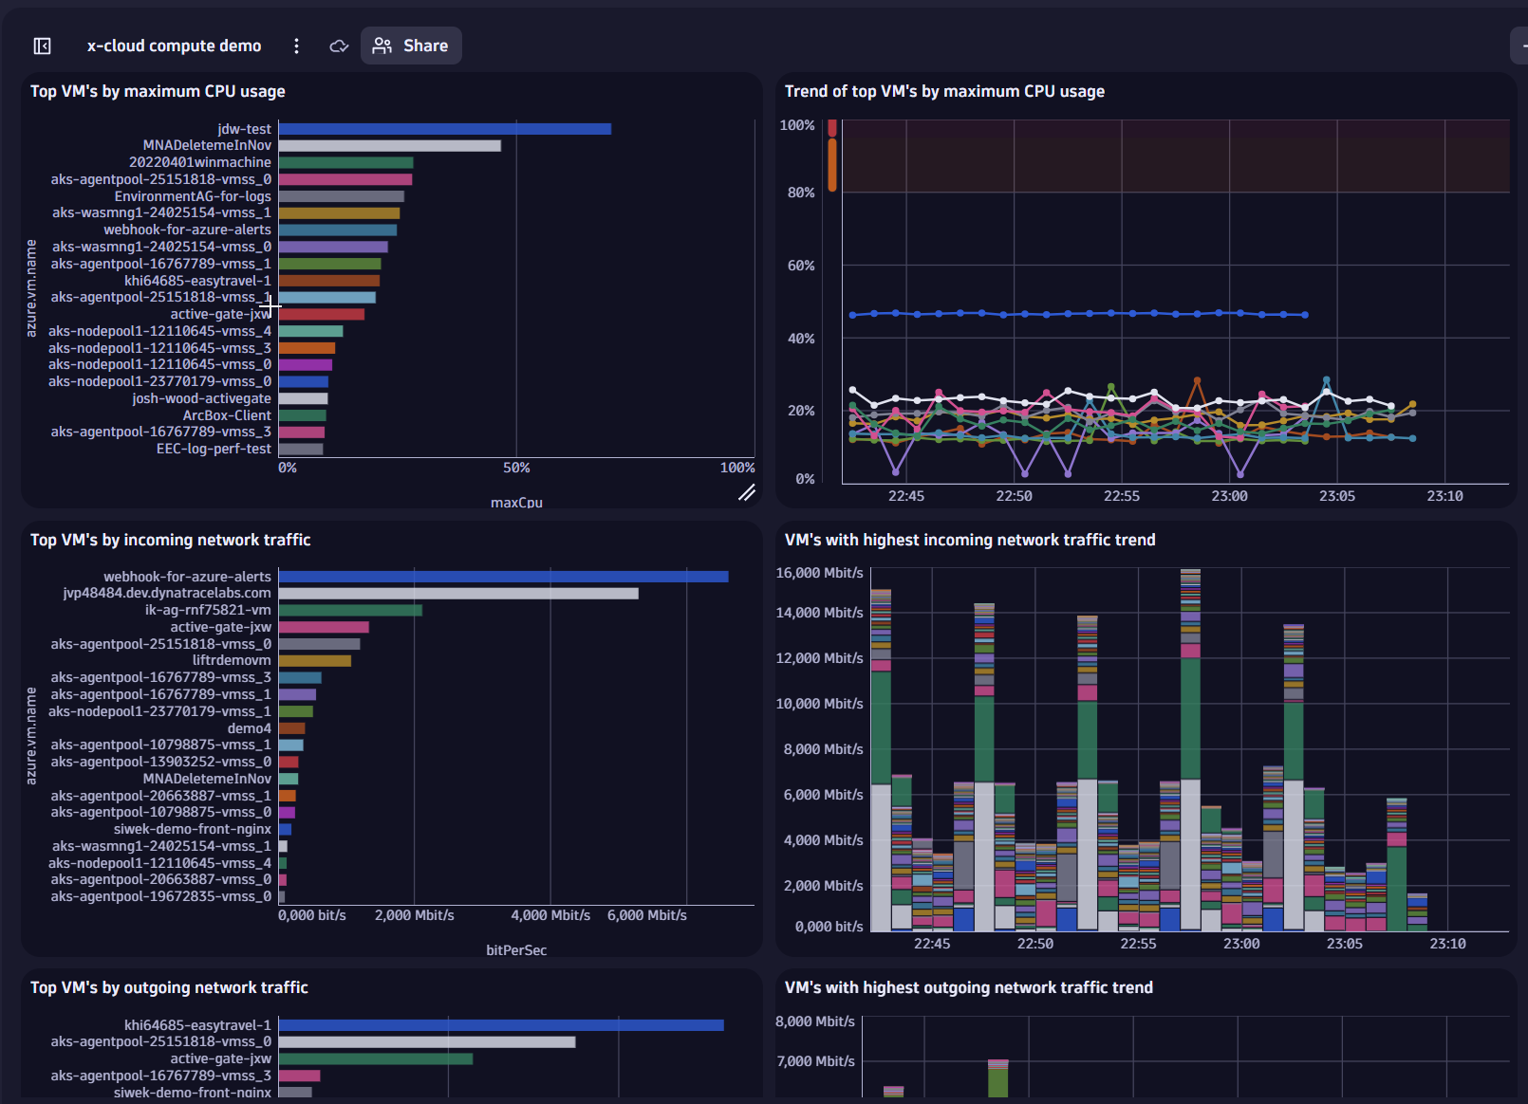Select the dashboard title x-cloud compute demo
The width and height of the screenshot is (1528, 1104).
tap(174, 45)
